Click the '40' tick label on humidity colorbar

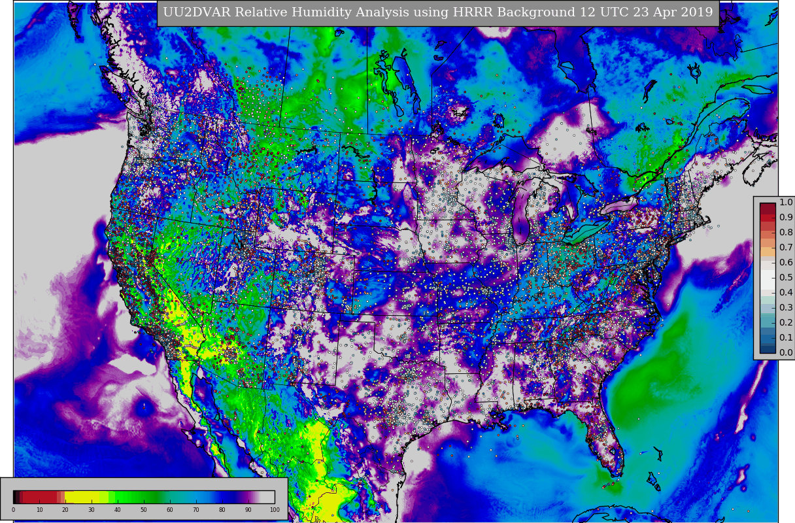pyautogui.click(x=118, y=510)
